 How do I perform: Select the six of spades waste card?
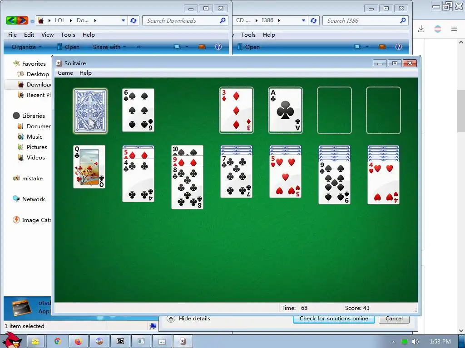138,110
